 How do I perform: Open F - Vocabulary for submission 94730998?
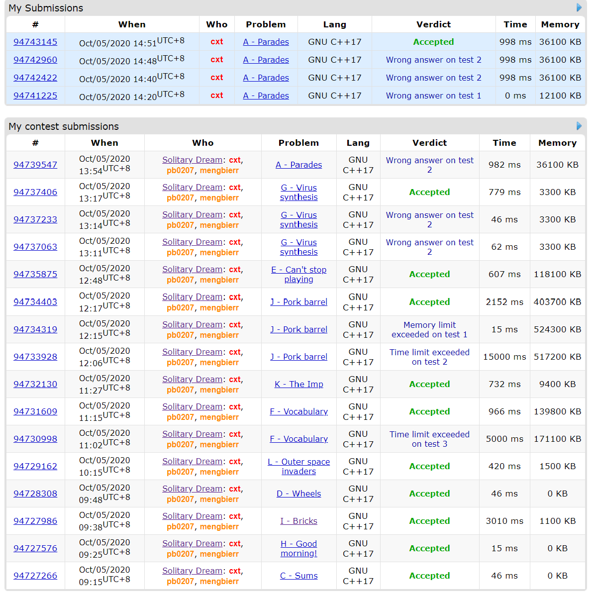coord(298,439)
